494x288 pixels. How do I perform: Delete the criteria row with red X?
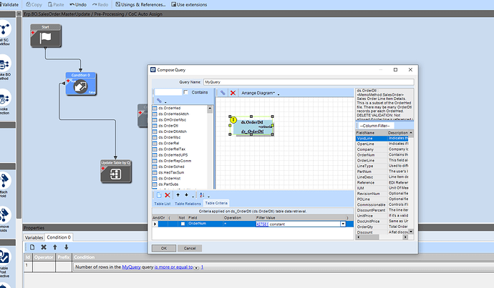click(168, 194)
